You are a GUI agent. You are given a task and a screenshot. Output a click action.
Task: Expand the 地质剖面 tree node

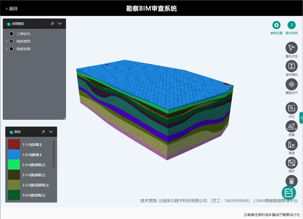[x=7, y=49]
